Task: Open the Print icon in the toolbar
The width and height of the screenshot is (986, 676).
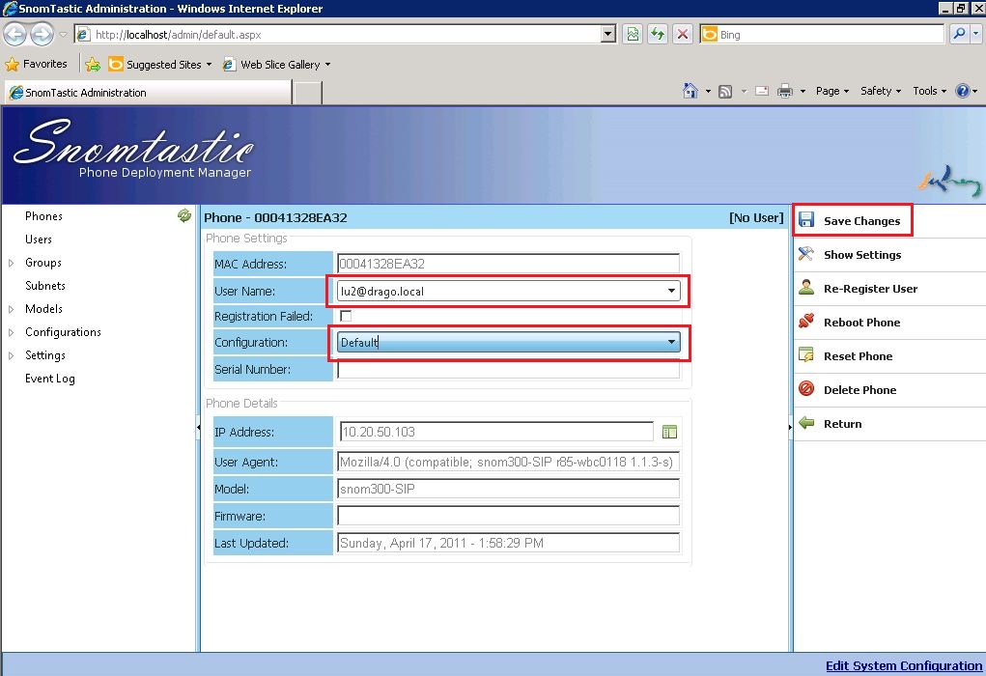Action: 783,90
